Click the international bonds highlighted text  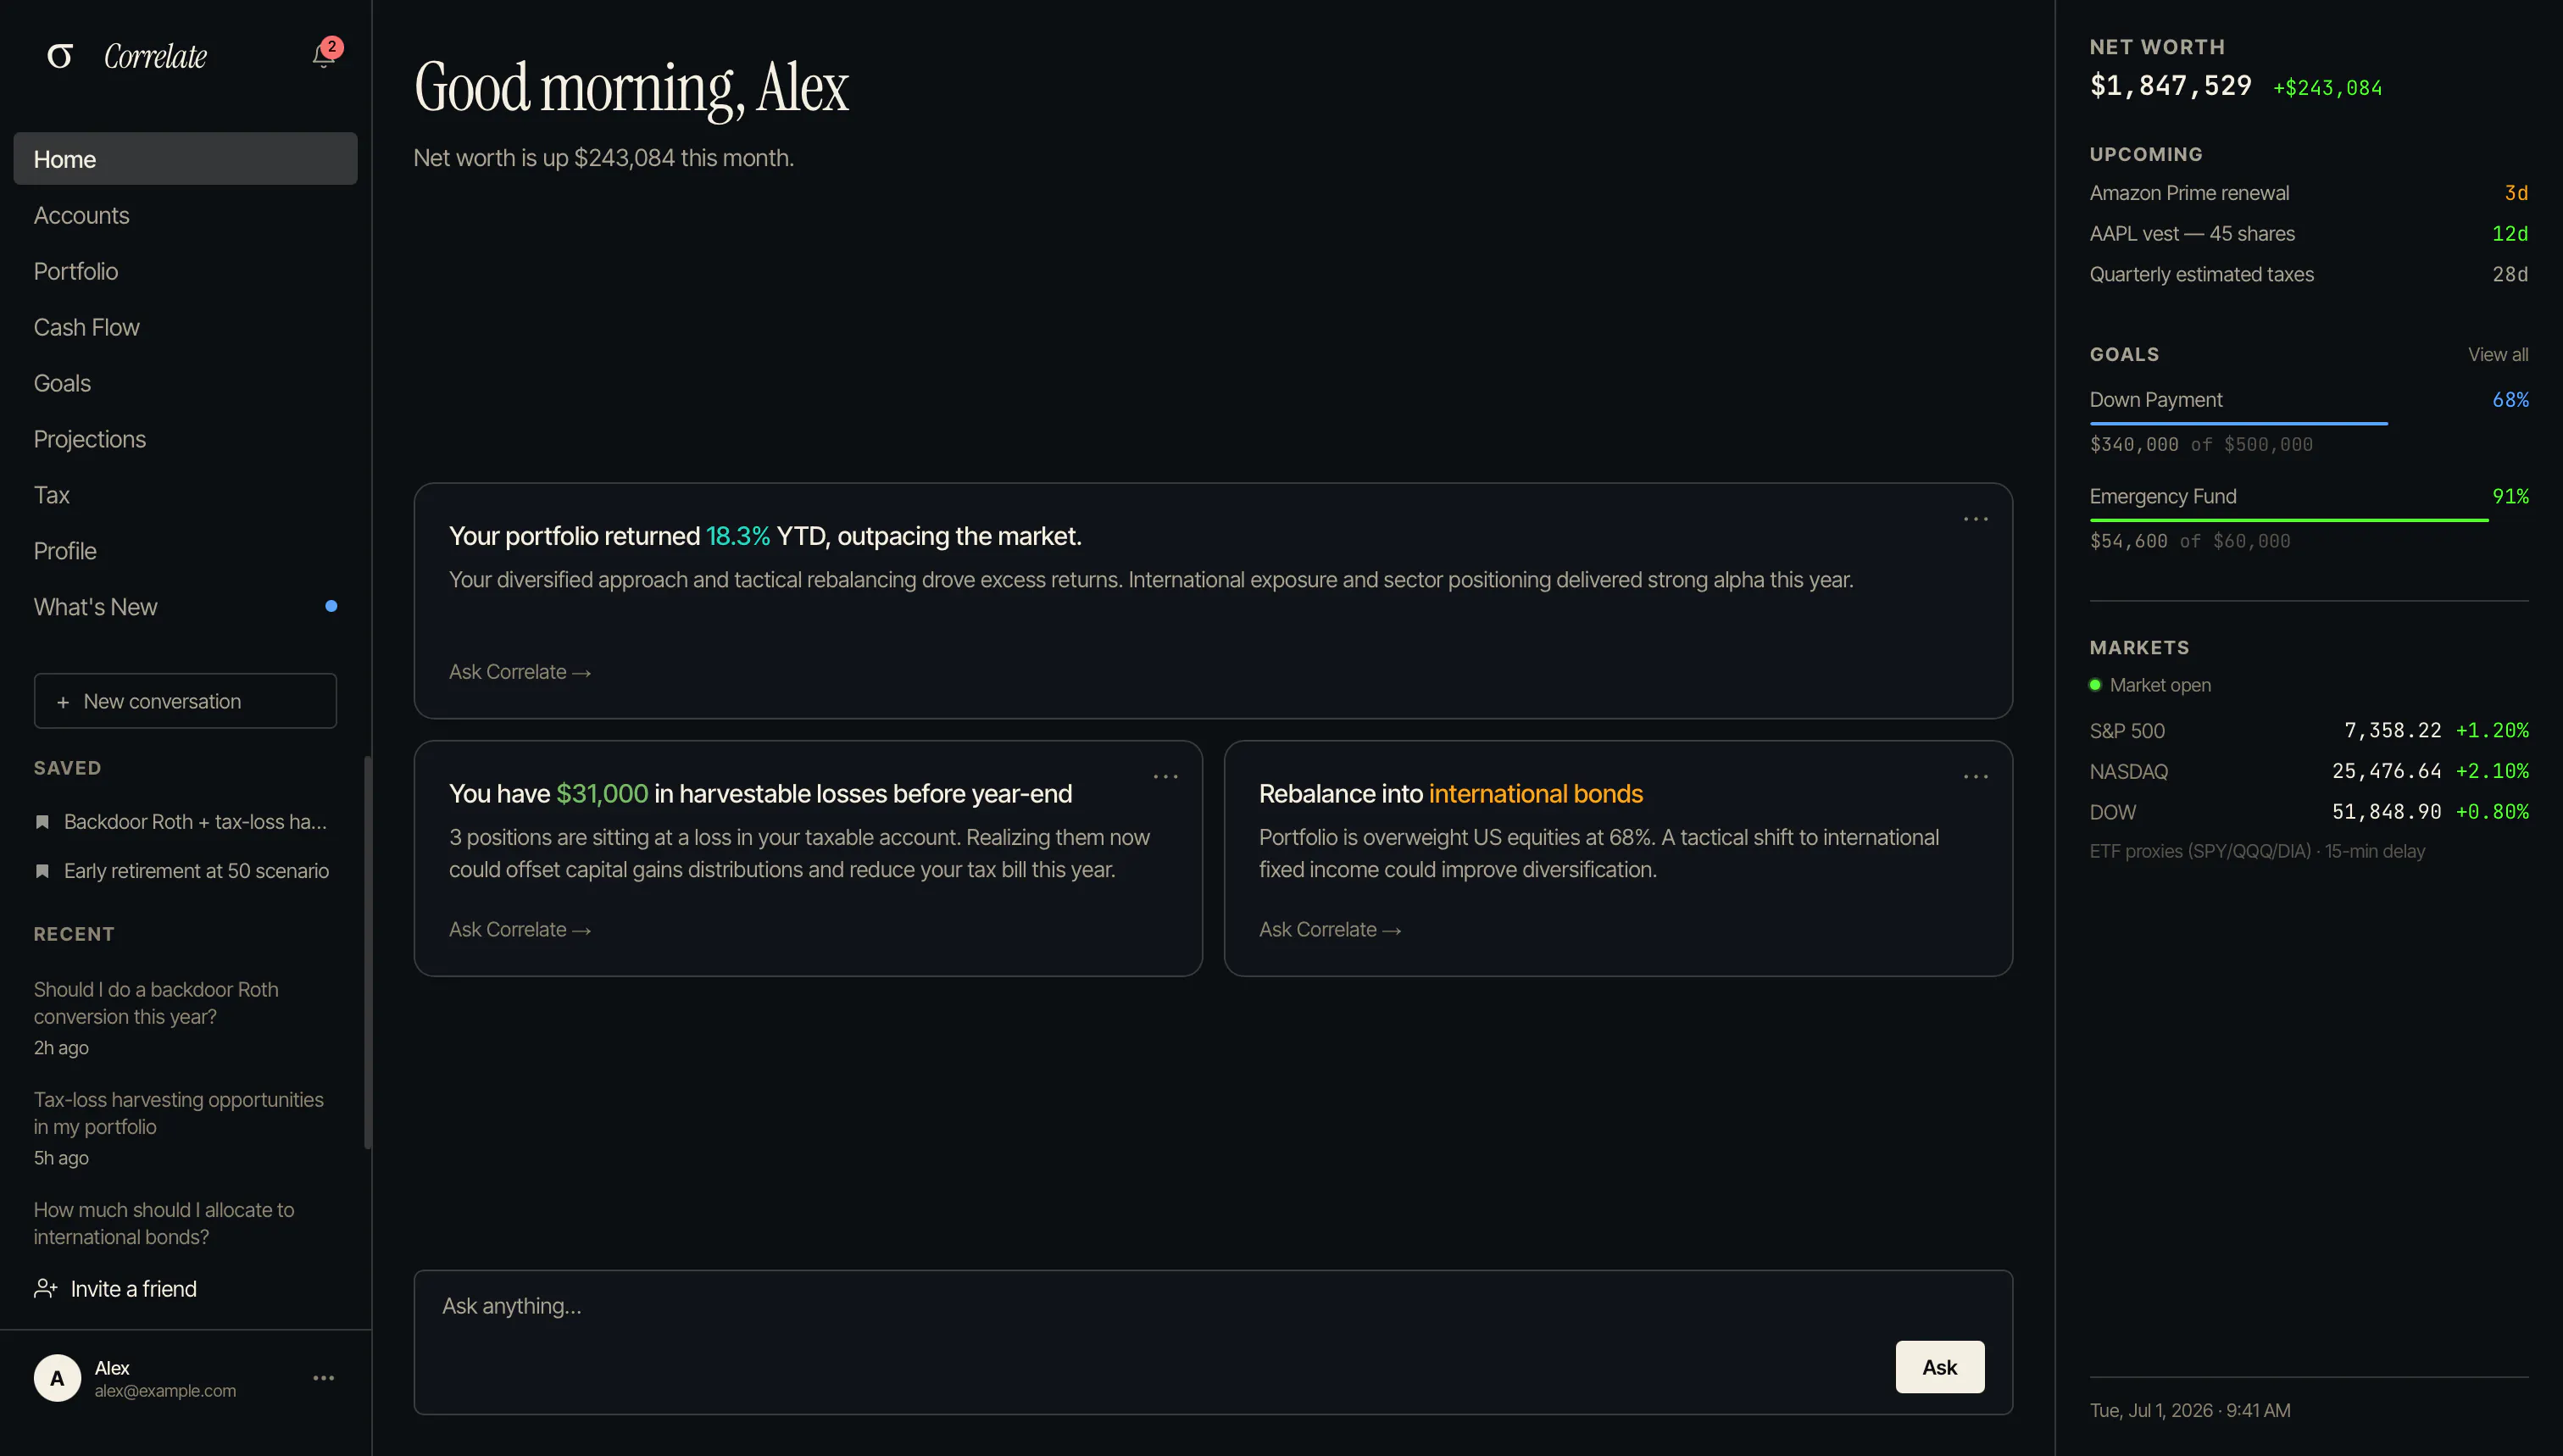pos(1535,794)
